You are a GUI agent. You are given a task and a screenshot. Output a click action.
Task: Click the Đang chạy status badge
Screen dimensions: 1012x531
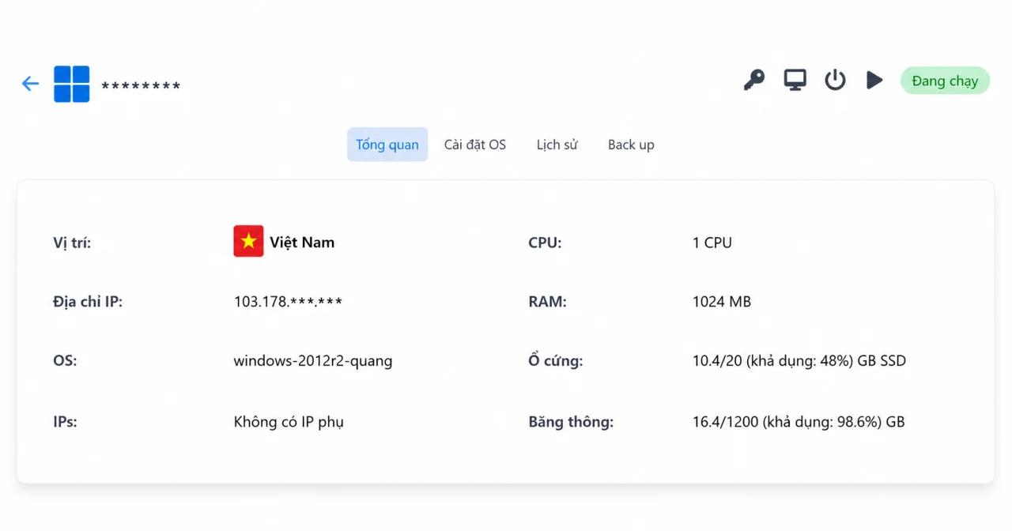point(945,81)
